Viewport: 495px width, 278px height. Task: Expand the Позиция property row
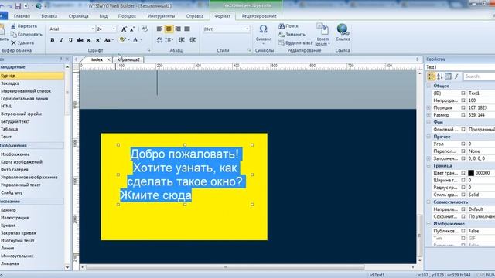click(428, 108)
